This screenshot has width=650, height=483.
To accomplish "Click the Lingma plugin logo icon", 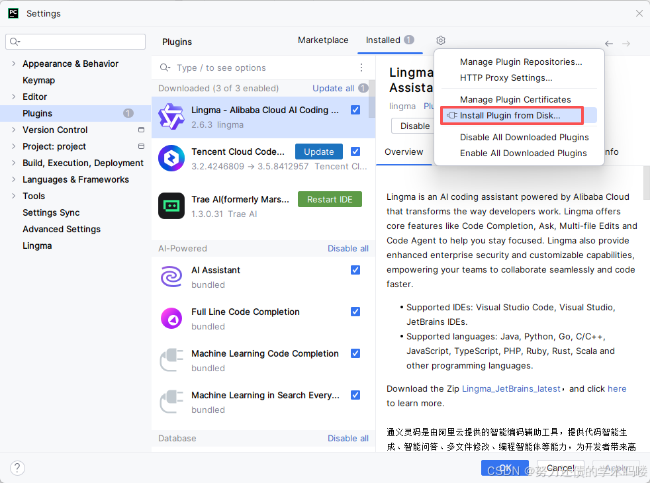I will tap(171, 117).
